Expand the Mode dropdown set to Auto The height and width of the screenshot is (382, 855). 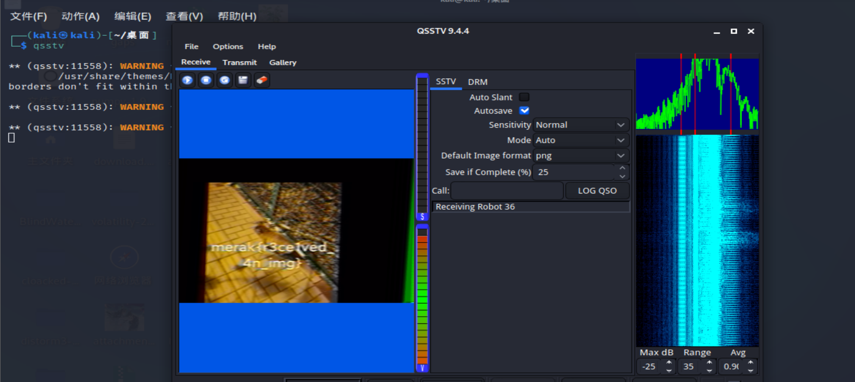[x=581, y=140]
